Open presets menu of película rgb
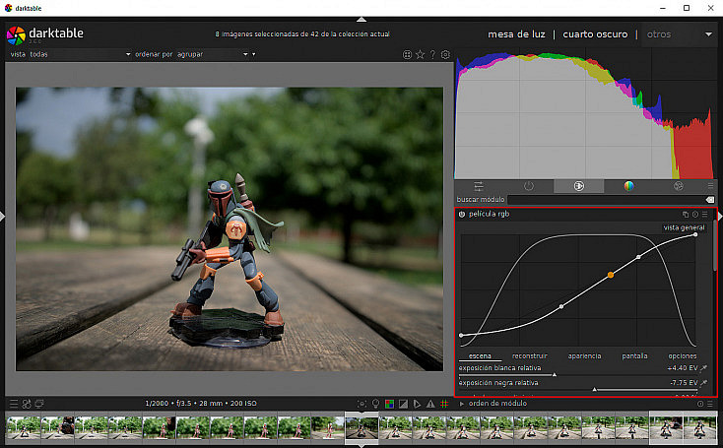723x448 pixels. [x=705, y=215]
